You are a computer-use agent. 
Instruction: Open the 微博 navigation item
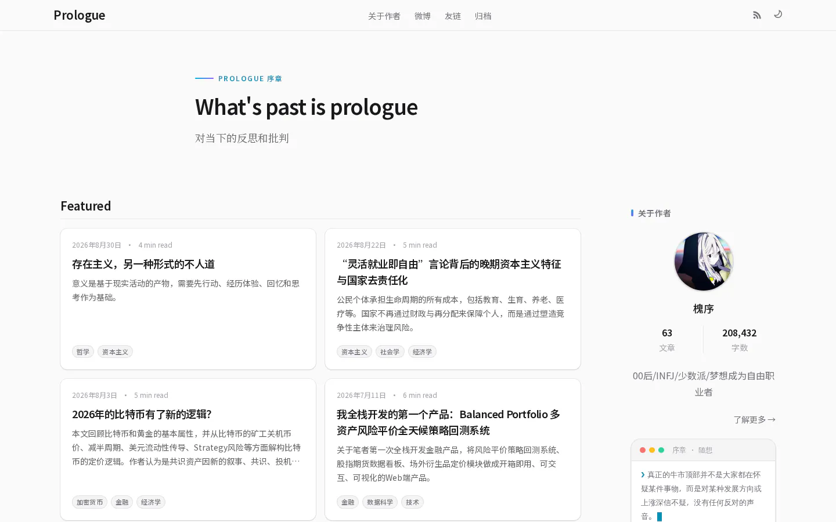click(423, 16)
